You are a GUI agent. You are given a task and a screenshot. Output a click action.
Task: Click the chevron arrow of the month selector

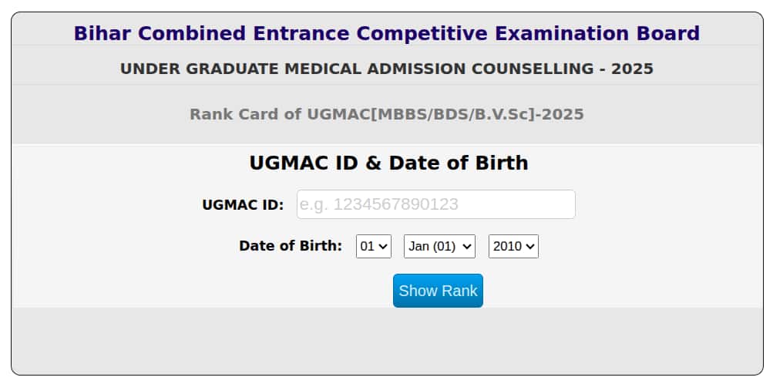point(468,247)
